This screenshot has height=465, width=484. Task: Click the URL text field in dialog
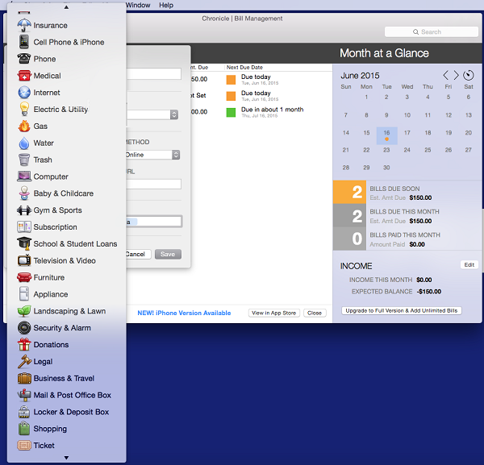pyautogui.click(x=154, y=184)
